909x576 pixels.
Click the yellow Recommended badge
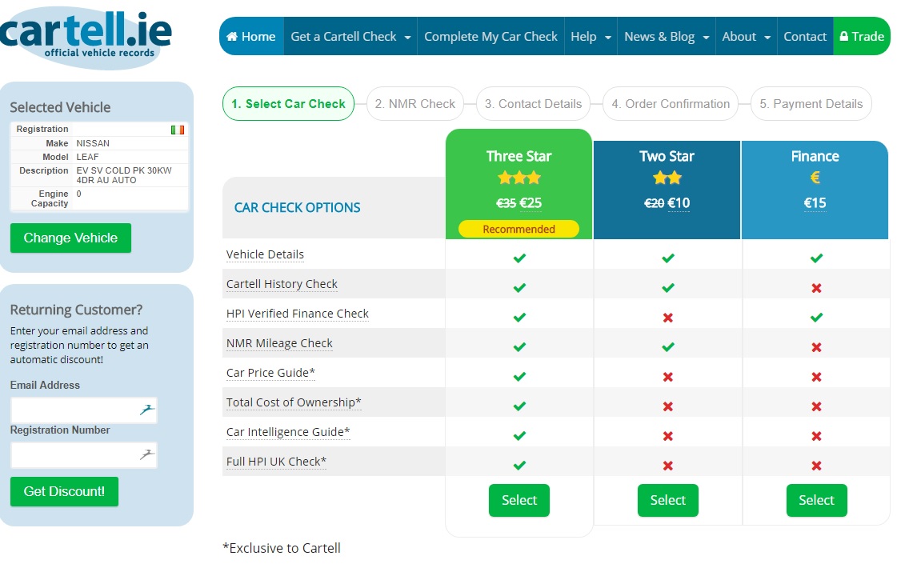[x=519, y=229]
